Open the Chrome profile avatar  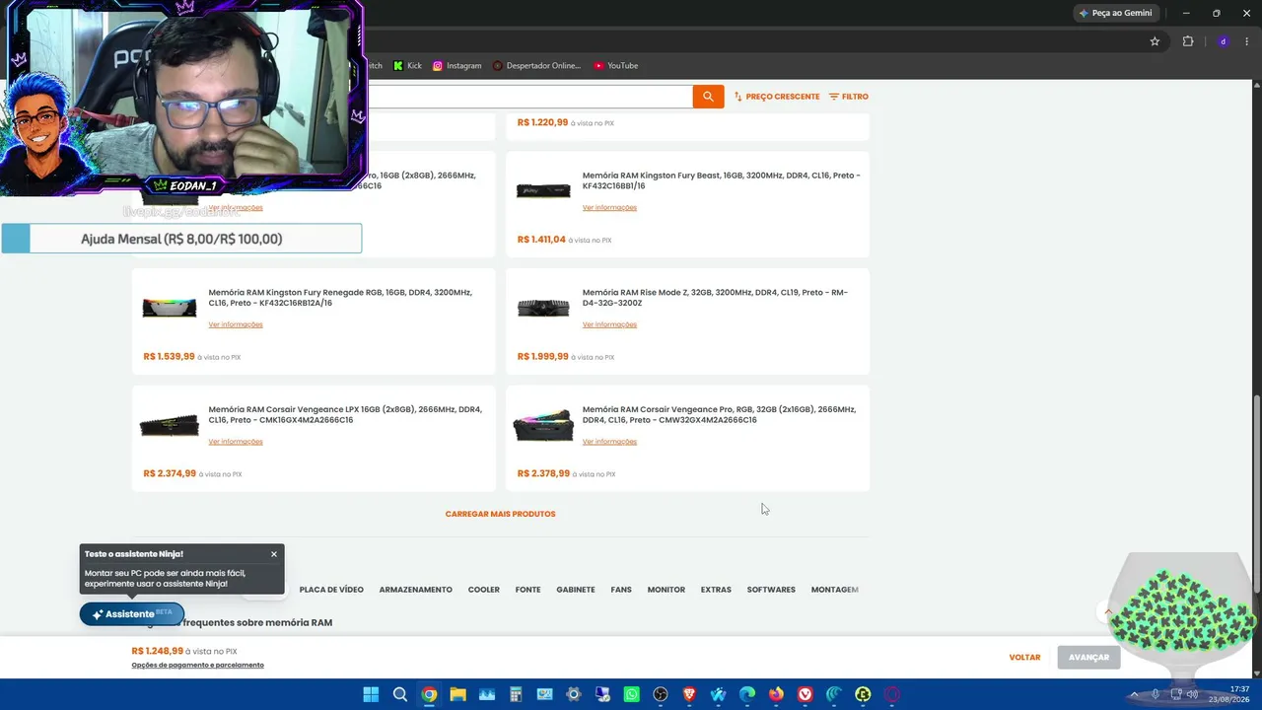pos(1224,41)
